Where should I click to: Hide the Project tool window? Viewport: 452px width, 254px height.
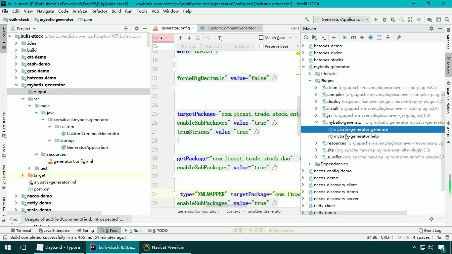tap(146, 28)
